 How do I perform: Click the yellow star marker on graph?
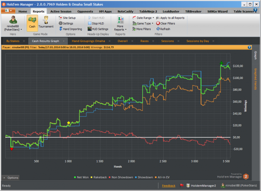click(69, 122)
